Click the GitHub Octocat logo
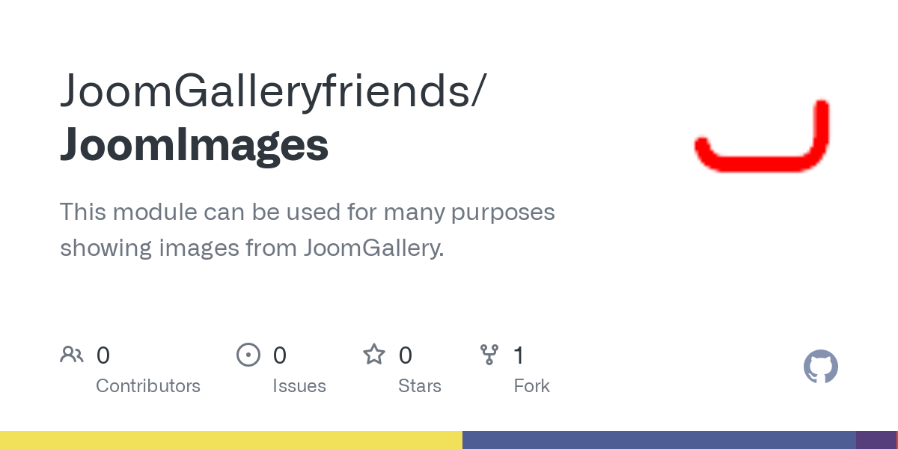 click(x=820, y=367)
